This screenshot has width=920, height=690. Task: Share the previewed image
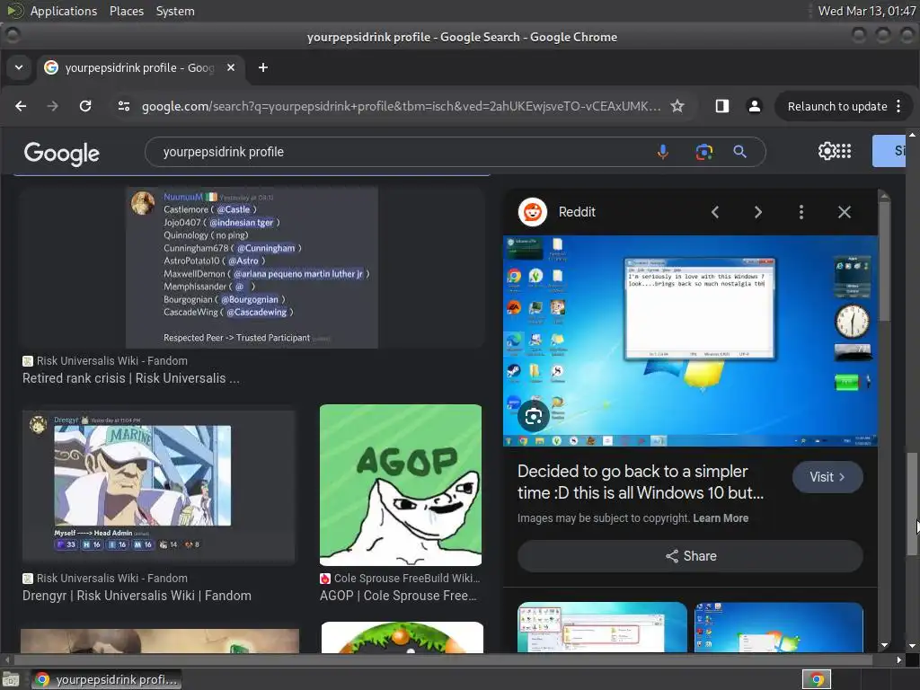690,556
